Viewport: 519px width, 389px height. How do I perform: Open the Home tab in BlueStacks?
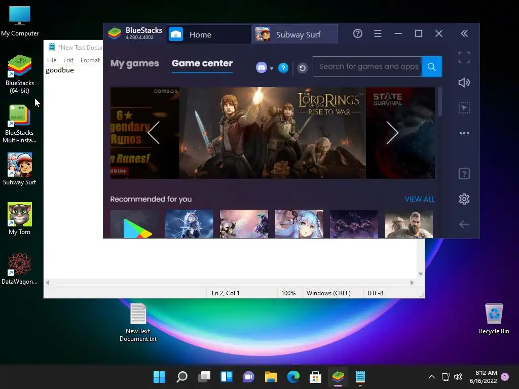coord(208,34)
